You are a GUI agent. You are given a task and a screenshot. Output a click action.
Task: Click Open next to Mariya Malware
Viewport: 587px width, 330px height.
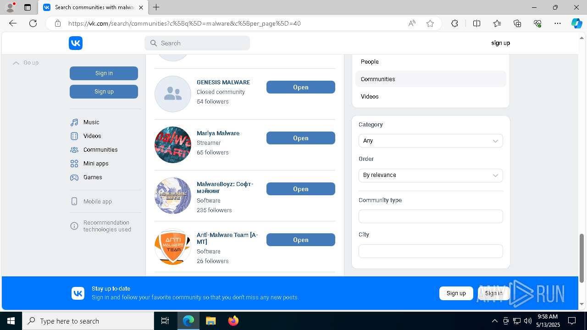[x=301, y=138]
